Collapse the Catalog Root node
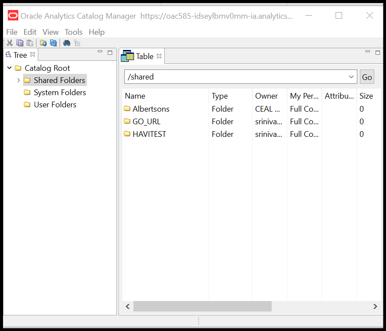Image resolution: width=386 pixels, height=331 pixels. 10,68
